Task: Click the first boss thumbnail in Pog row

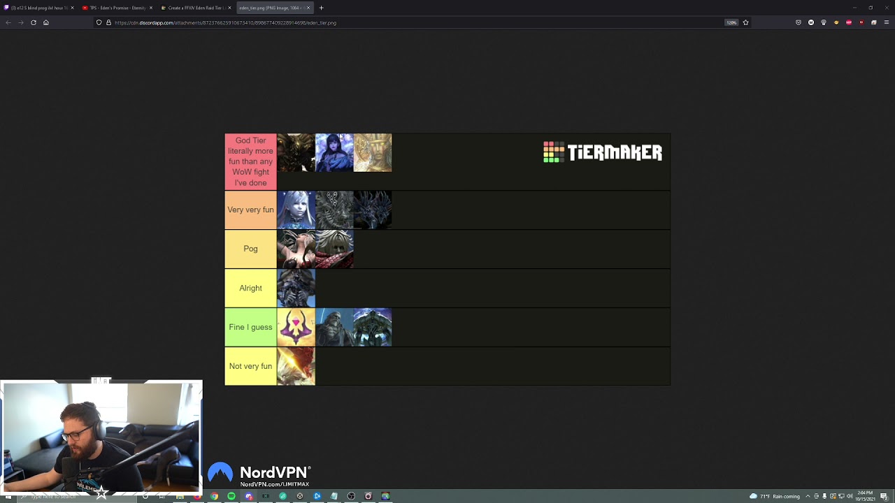Action: tap(296, 249)
